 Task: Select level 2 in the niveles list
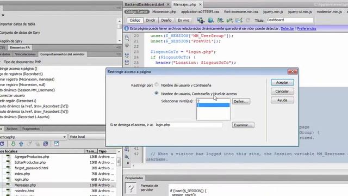[x=213, y=101]
